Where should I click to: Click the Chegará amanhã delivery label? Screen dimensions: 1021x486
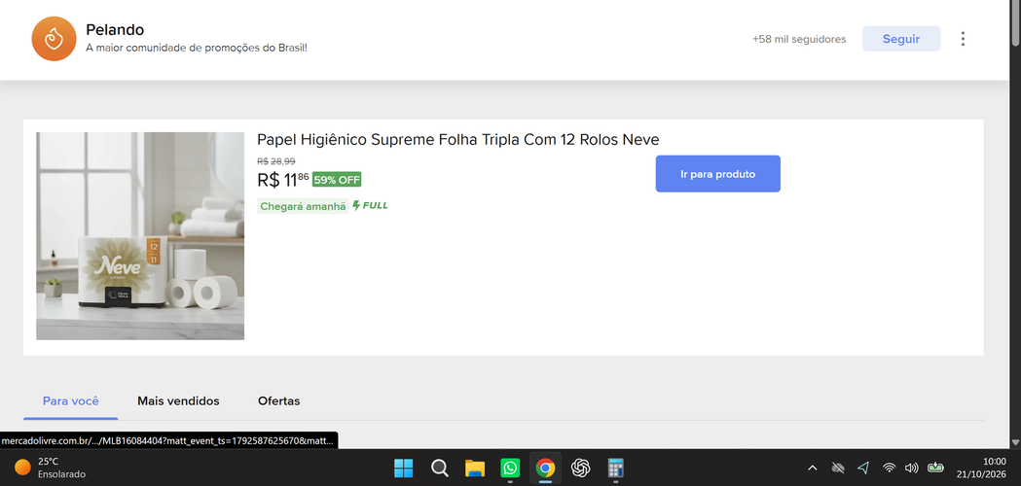coord(303,206)
